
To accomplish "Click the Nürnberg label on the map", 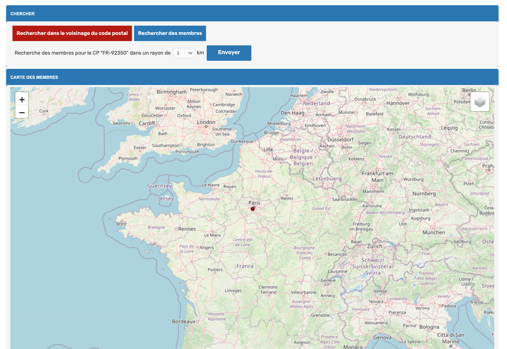I will click(424, 194).
